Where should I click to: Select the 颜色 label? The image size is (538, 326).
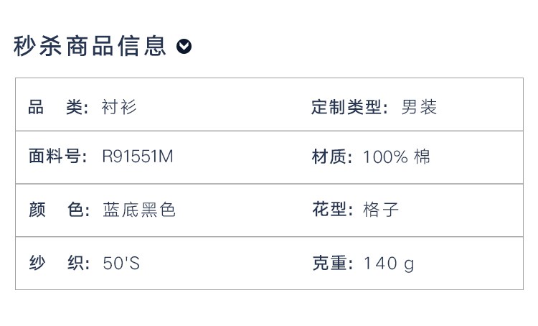59,210
